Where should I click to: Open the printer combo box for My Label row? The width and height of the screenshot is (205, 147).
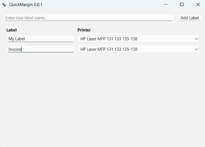(138, 39)
